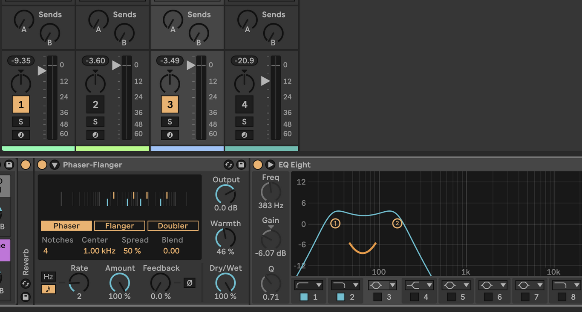Open filter type dropdown for band 1
This screenshot has width=582, height=312.
(309, 285)
